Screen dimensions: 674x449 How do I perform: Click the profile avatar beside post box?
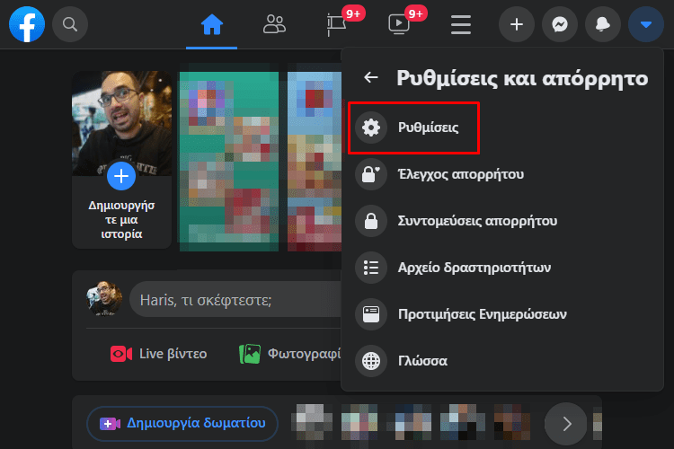coord(104,299)
